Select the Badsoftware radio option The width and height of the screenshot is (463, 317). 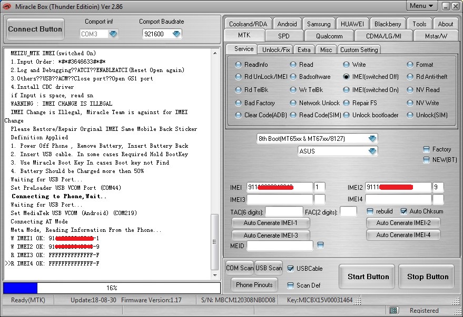(293, 77)
